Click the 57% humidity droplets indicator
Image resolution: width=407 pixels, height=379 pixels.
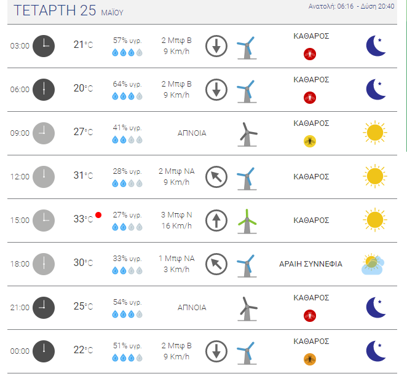tap(127, 52)
